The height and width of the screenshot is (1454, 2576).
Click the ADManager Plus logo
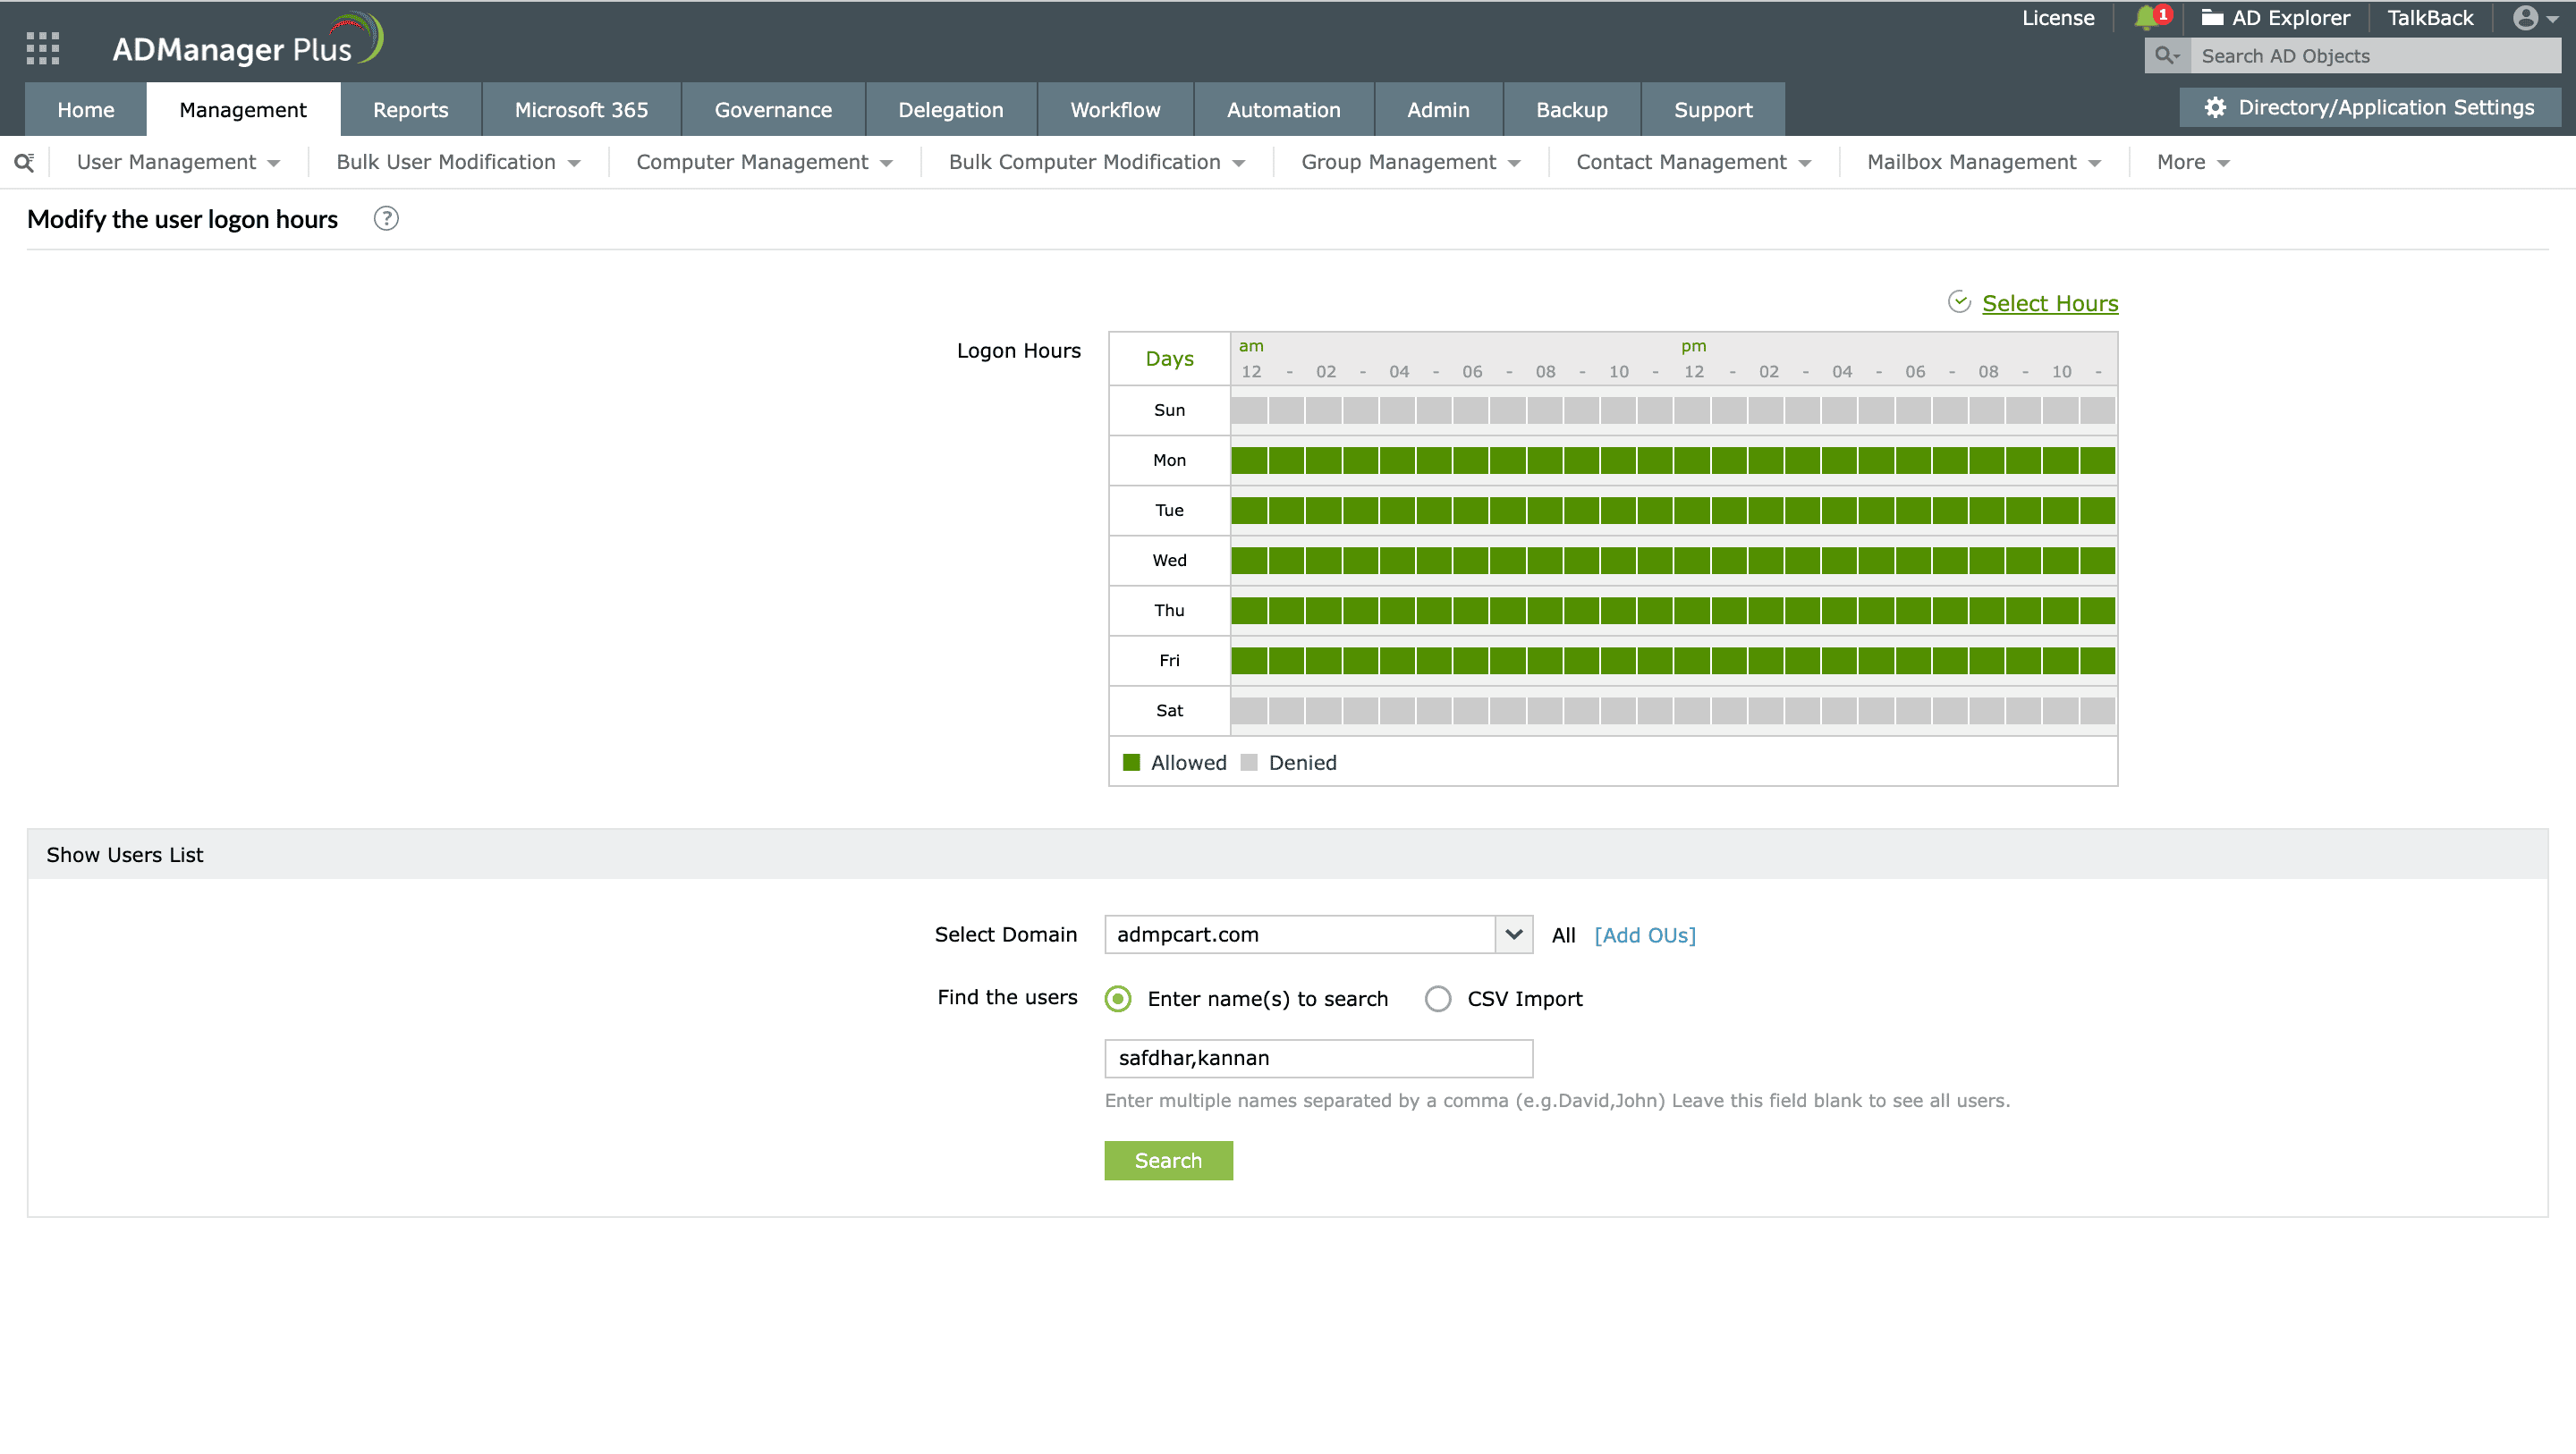coord(247,42)
